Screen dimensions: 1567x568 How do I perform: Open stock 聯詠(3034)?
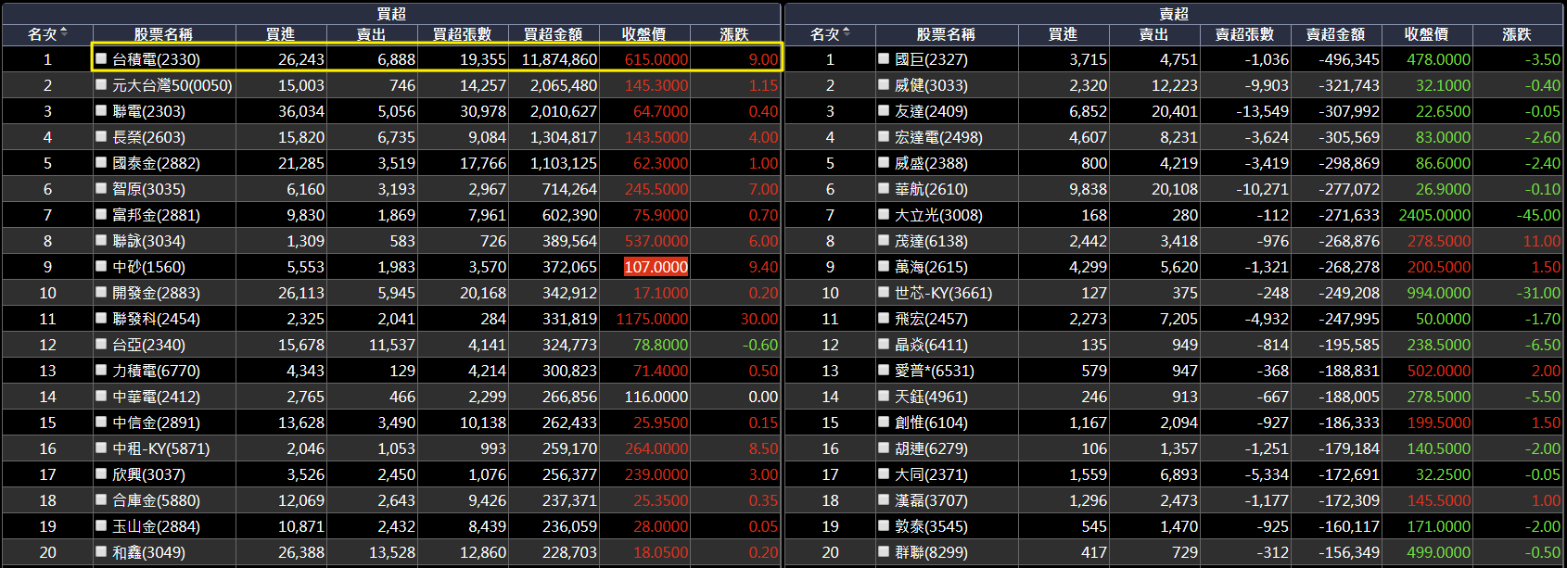pyautogui.click(x=148, y=241)
